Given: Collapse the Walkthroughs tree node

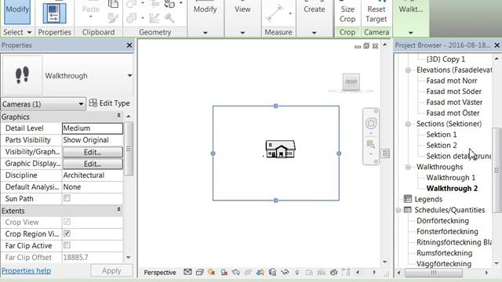Looking at the screenshot, I should pyautogui.click(x=408, y=167).
